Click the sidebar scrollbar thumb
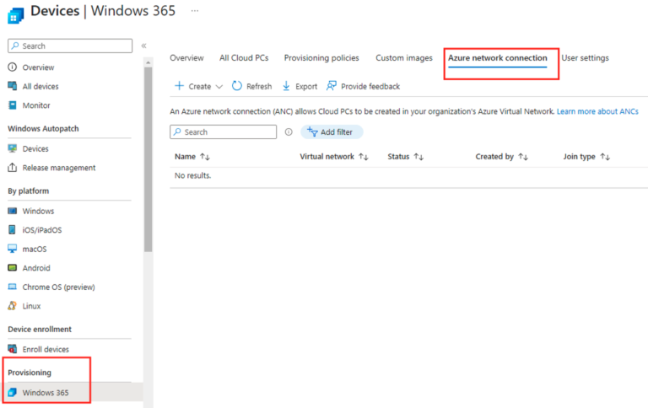648x408 pixels. point(148,159)
